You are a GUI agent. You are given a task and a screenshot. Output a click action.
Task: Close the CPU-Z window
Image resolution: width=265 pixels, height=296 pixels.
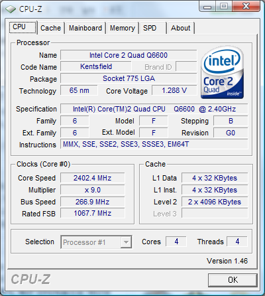[x=246, y=7]
